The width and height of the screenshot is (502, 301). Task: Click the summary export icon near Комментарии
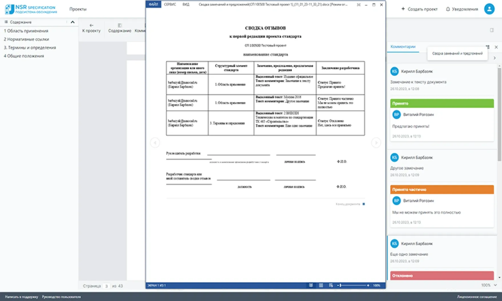[487, 47]
